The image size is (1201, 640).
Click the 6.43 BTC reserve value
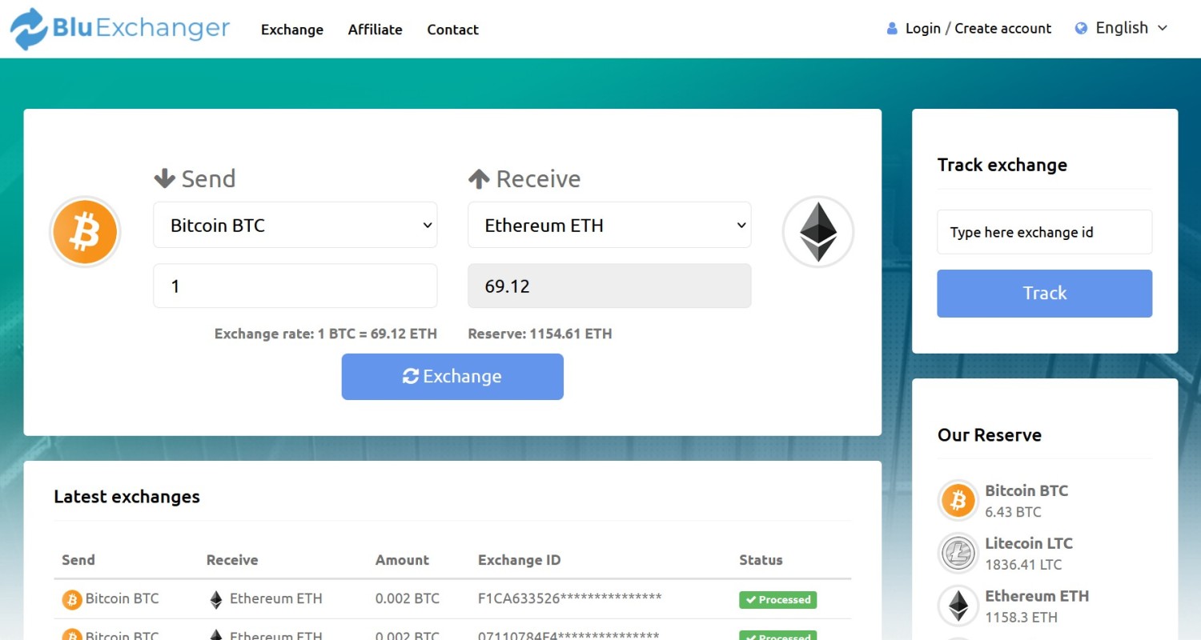click(x=1013, y=512)
